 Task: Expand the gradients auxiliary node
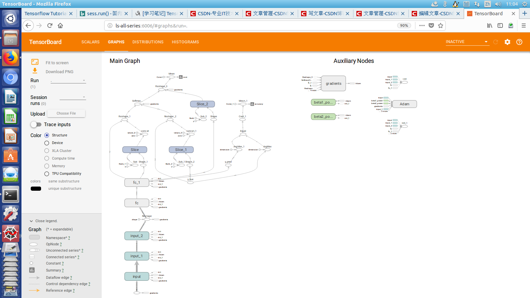pyautogui.click(x=334, y=83)
